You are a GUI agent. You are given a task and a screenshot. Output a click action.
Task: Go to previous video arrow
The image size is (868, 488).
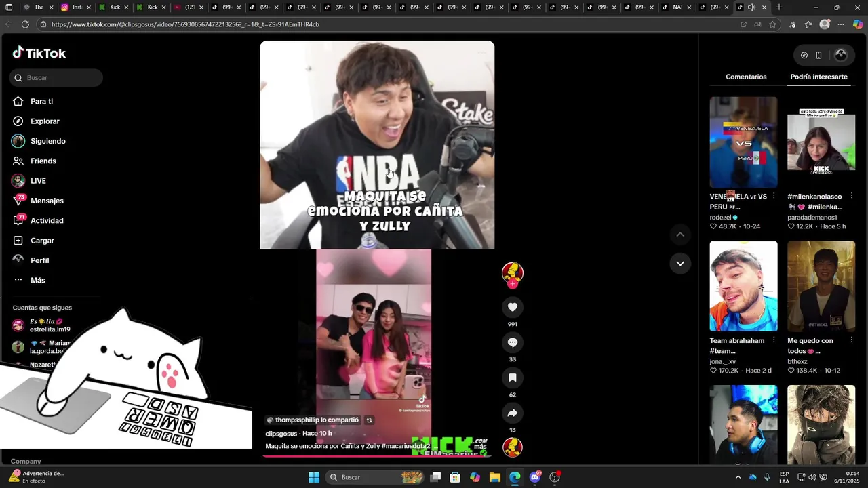coord(680,235)
